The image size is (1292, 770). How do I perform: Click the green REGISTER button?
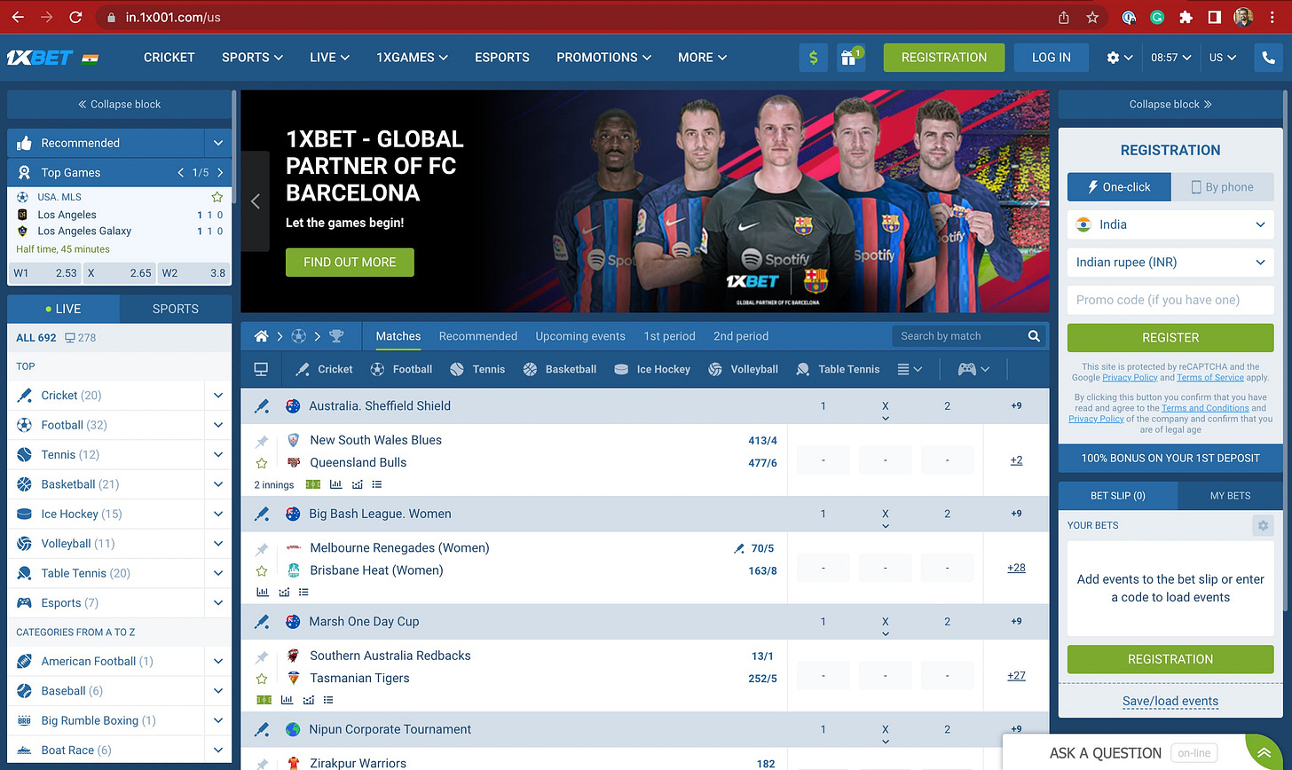point(1170,338)
